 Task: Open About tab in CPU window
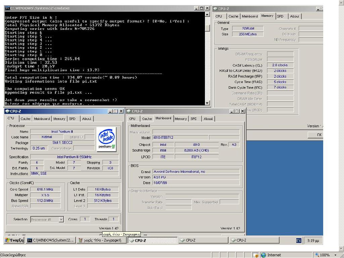click(87, 119)
